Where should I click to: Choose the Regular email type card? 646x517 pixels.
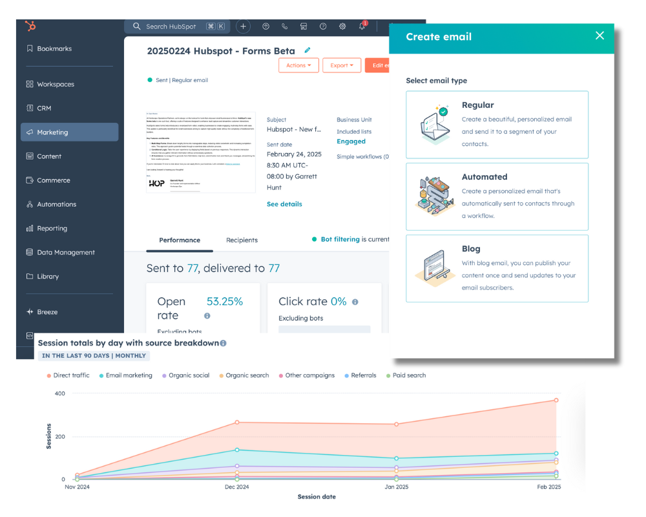point(497,125)
